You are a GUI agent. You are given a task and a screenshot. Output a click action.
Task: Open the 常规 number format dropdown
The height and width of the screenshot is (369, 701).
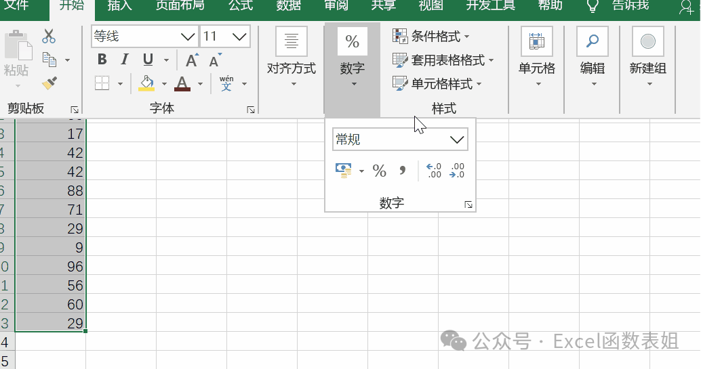point(400,139)
